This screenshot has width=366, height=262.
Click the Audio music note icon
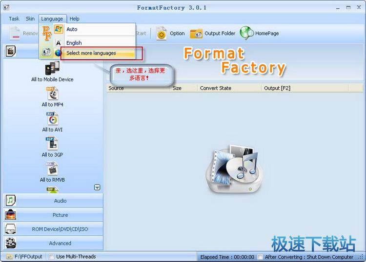[x=10, y=200]
